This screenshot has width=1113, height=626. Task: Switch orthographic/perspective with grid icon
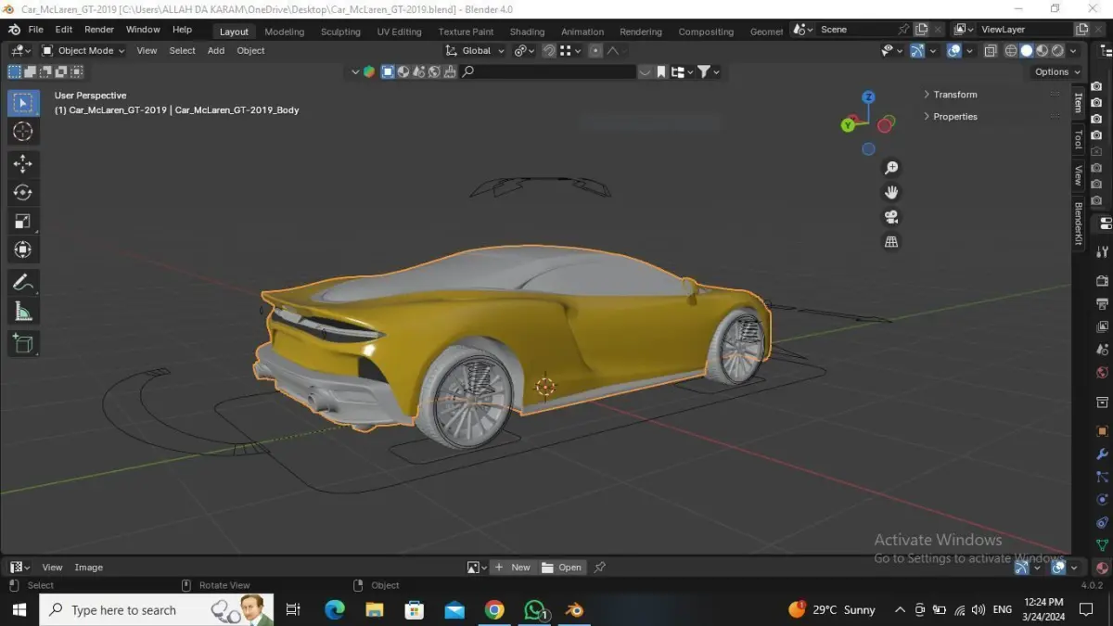pos(891,241)
